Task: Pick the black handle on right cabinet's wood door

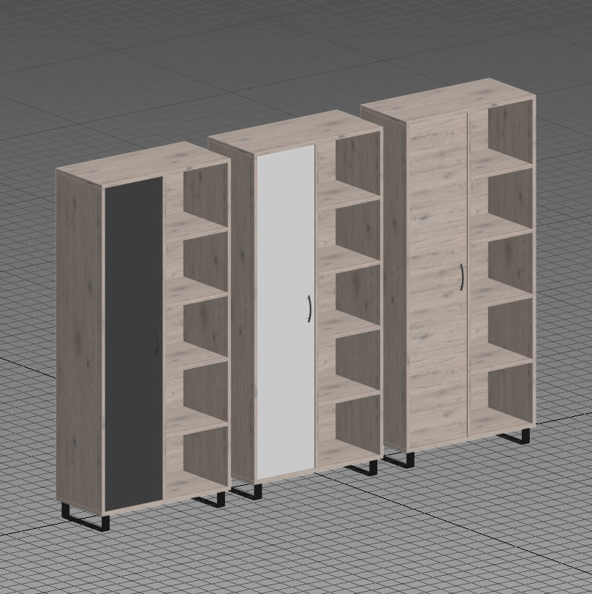Action: tap(461, 277)
